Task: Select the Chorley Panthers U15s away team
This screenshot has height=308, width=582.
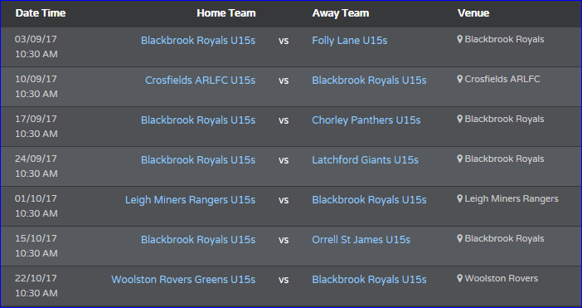Action: click(366, 120)
